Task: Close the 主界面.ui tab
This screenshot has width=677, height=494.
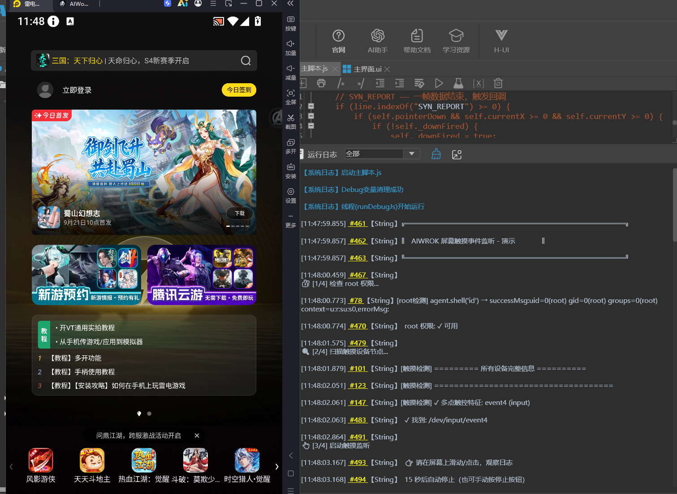Action: click(x=387, y=69)
